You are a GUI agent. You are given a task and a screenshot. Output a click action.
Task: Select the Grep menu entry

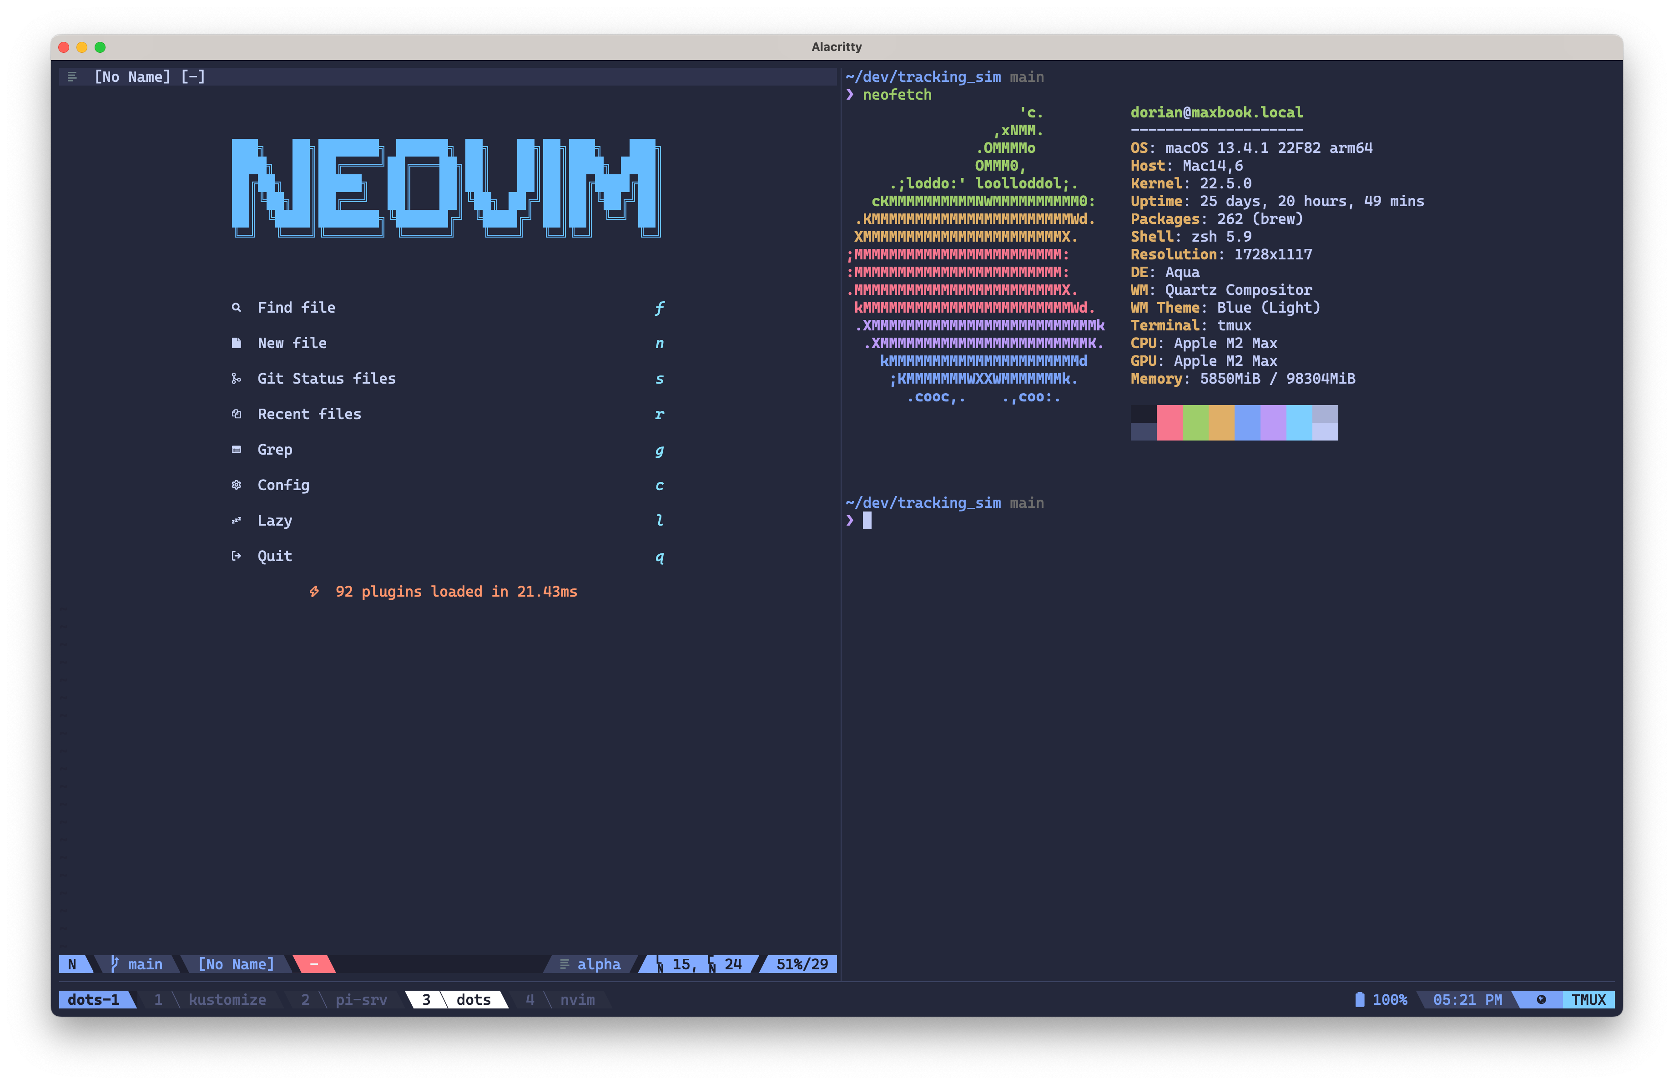click(x=274, y=450)
